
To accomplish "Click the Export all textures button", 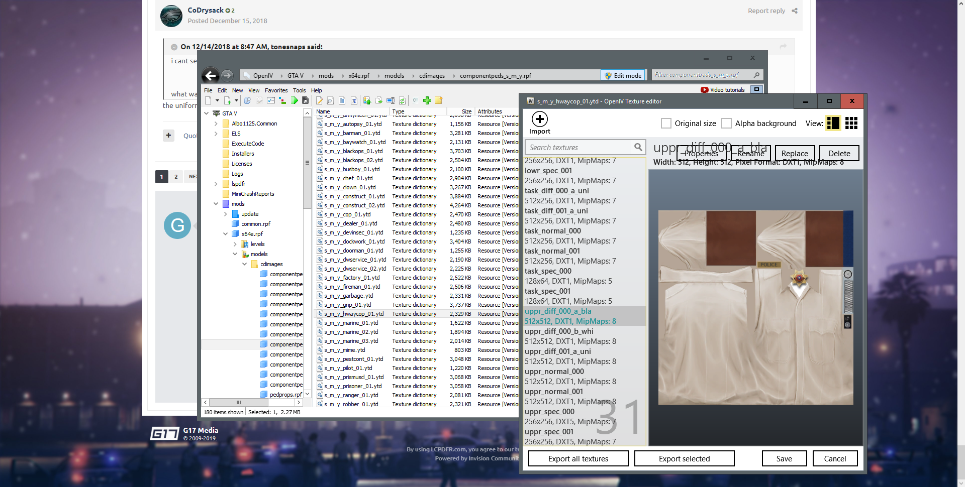I will (x=578, y=458).
